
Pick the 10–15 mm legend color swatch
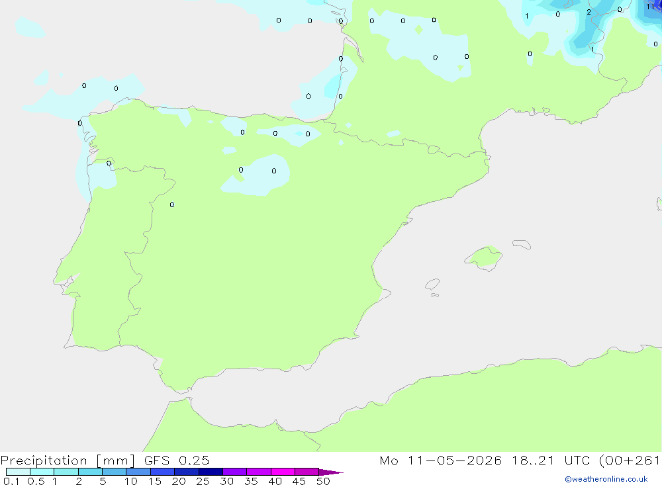click(x=138, y=472)
